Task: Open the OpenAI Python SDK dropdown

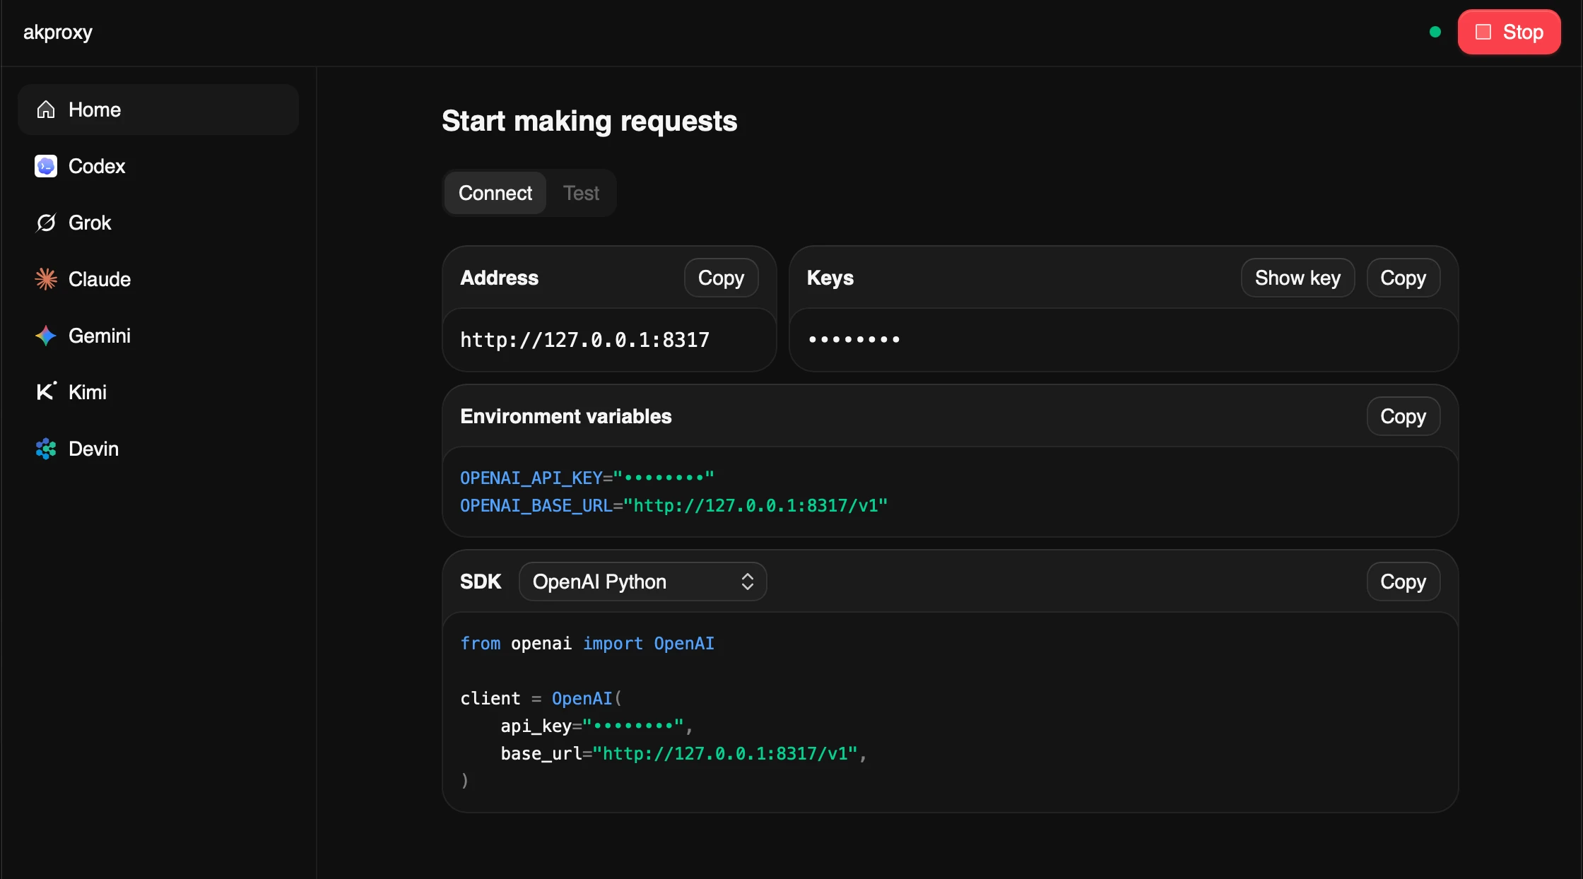Action: point(642,582)
